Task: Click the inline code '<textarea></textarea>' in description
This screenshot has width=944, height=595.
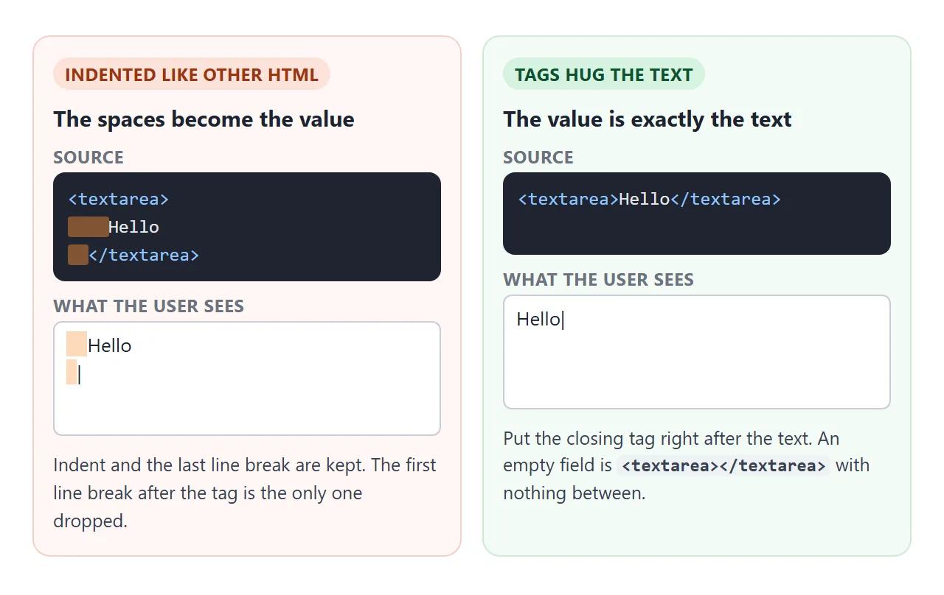Action: pos(723,466)
